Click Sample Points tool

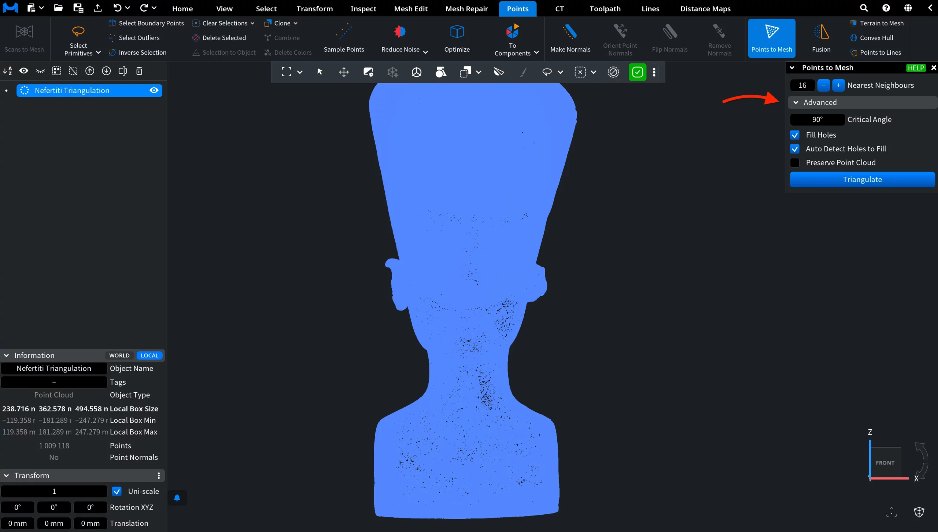tap(344, 38)
